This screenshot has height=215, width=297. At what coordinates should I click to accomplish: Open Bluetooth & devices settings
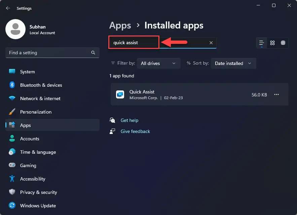click(41, 85)
